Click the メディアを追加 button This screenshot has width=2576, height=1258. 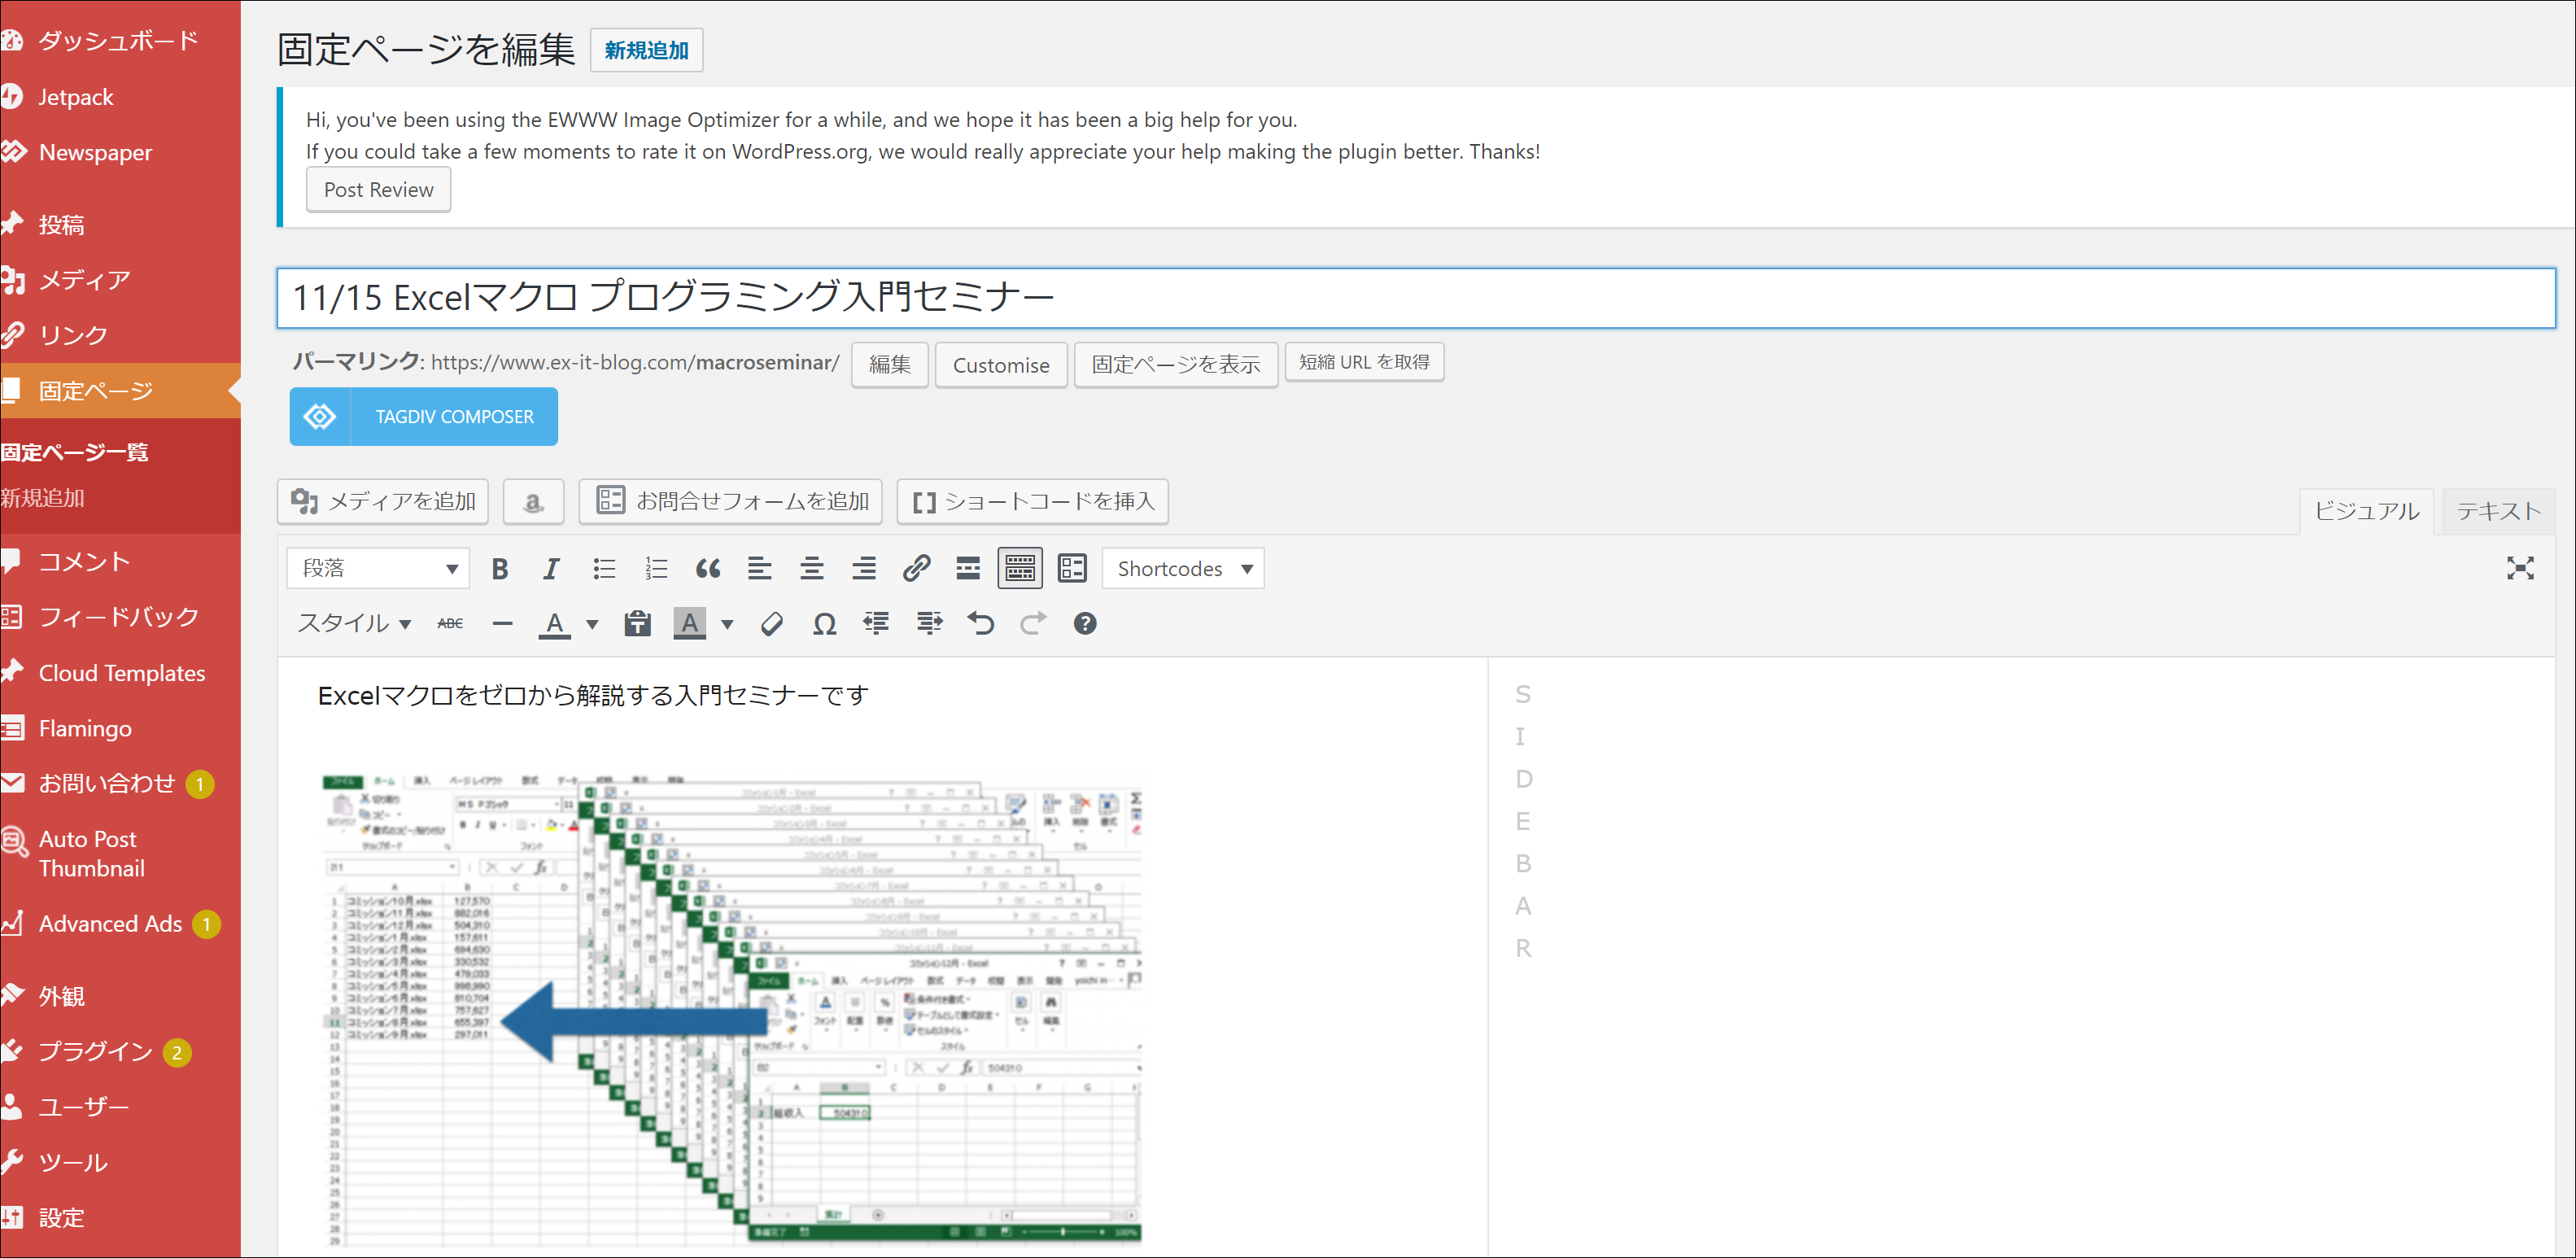383,502
